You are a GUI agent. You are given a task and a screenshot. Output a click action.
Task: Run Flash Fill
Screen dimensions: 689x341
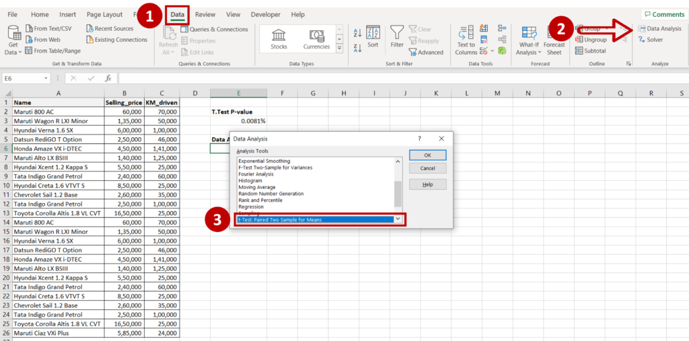point(484,28)
